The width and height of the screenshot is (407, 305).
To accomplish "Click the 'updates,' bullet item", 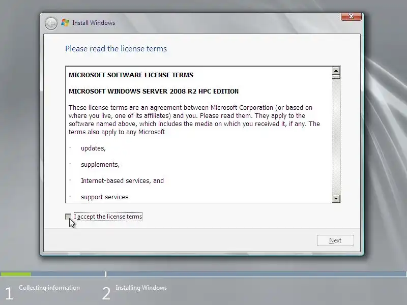I will (93, 148).
